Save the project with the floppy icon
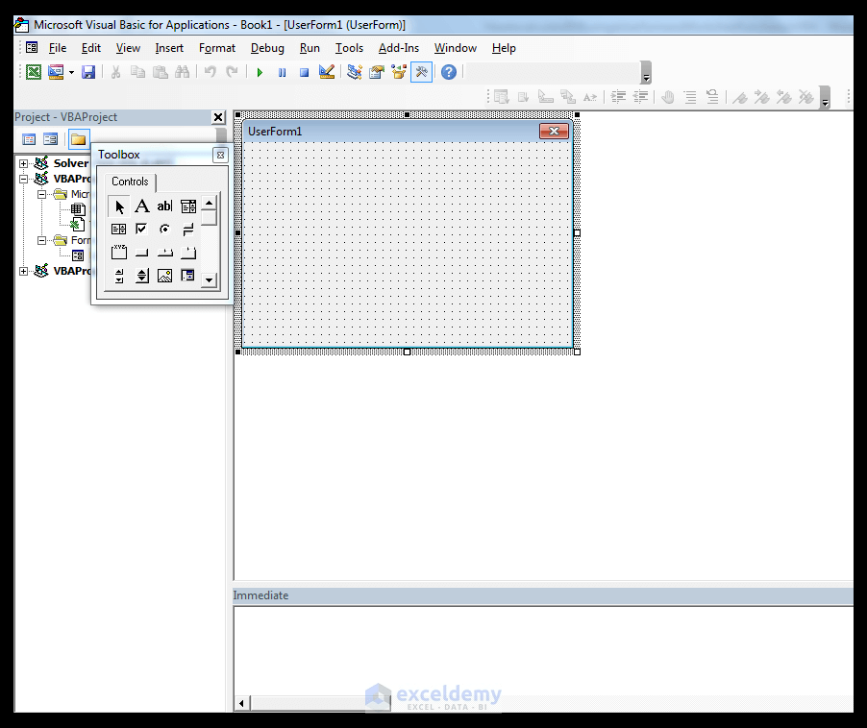867x728 pixels. (88, 72)
